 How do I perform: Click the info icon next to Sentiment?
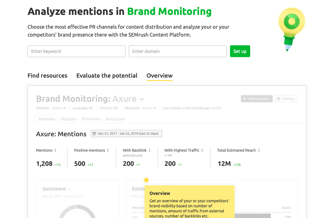[69, 189]
